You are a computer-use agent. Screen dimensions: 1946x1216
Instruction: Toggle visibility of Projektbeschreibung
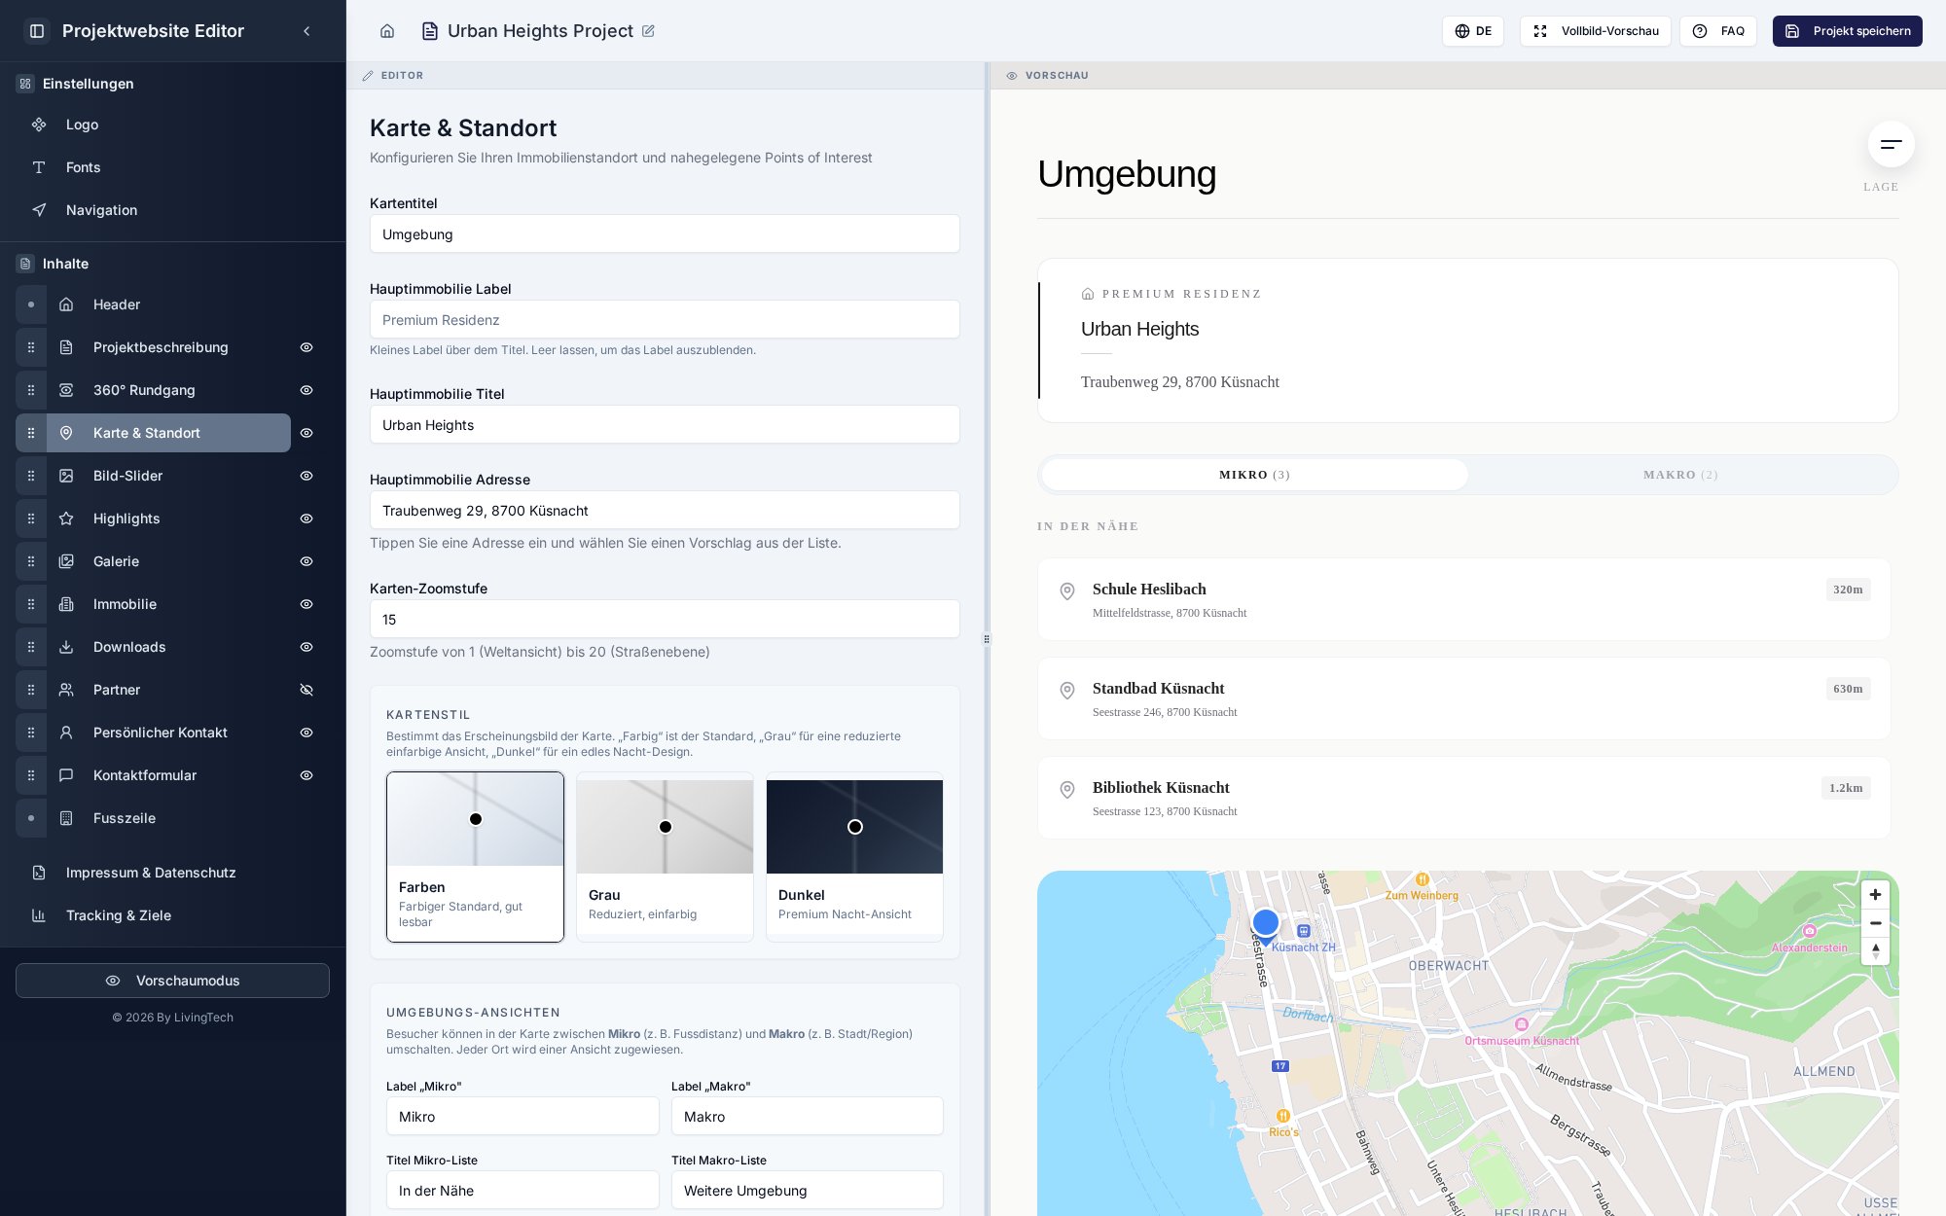click(306, 347)
